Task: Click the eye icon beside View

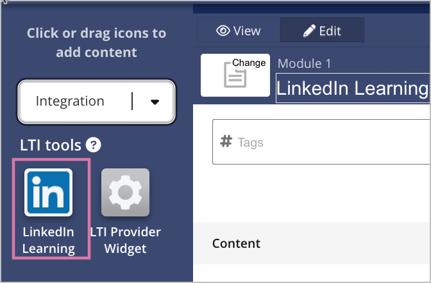Action: click(x=223, y=31)
